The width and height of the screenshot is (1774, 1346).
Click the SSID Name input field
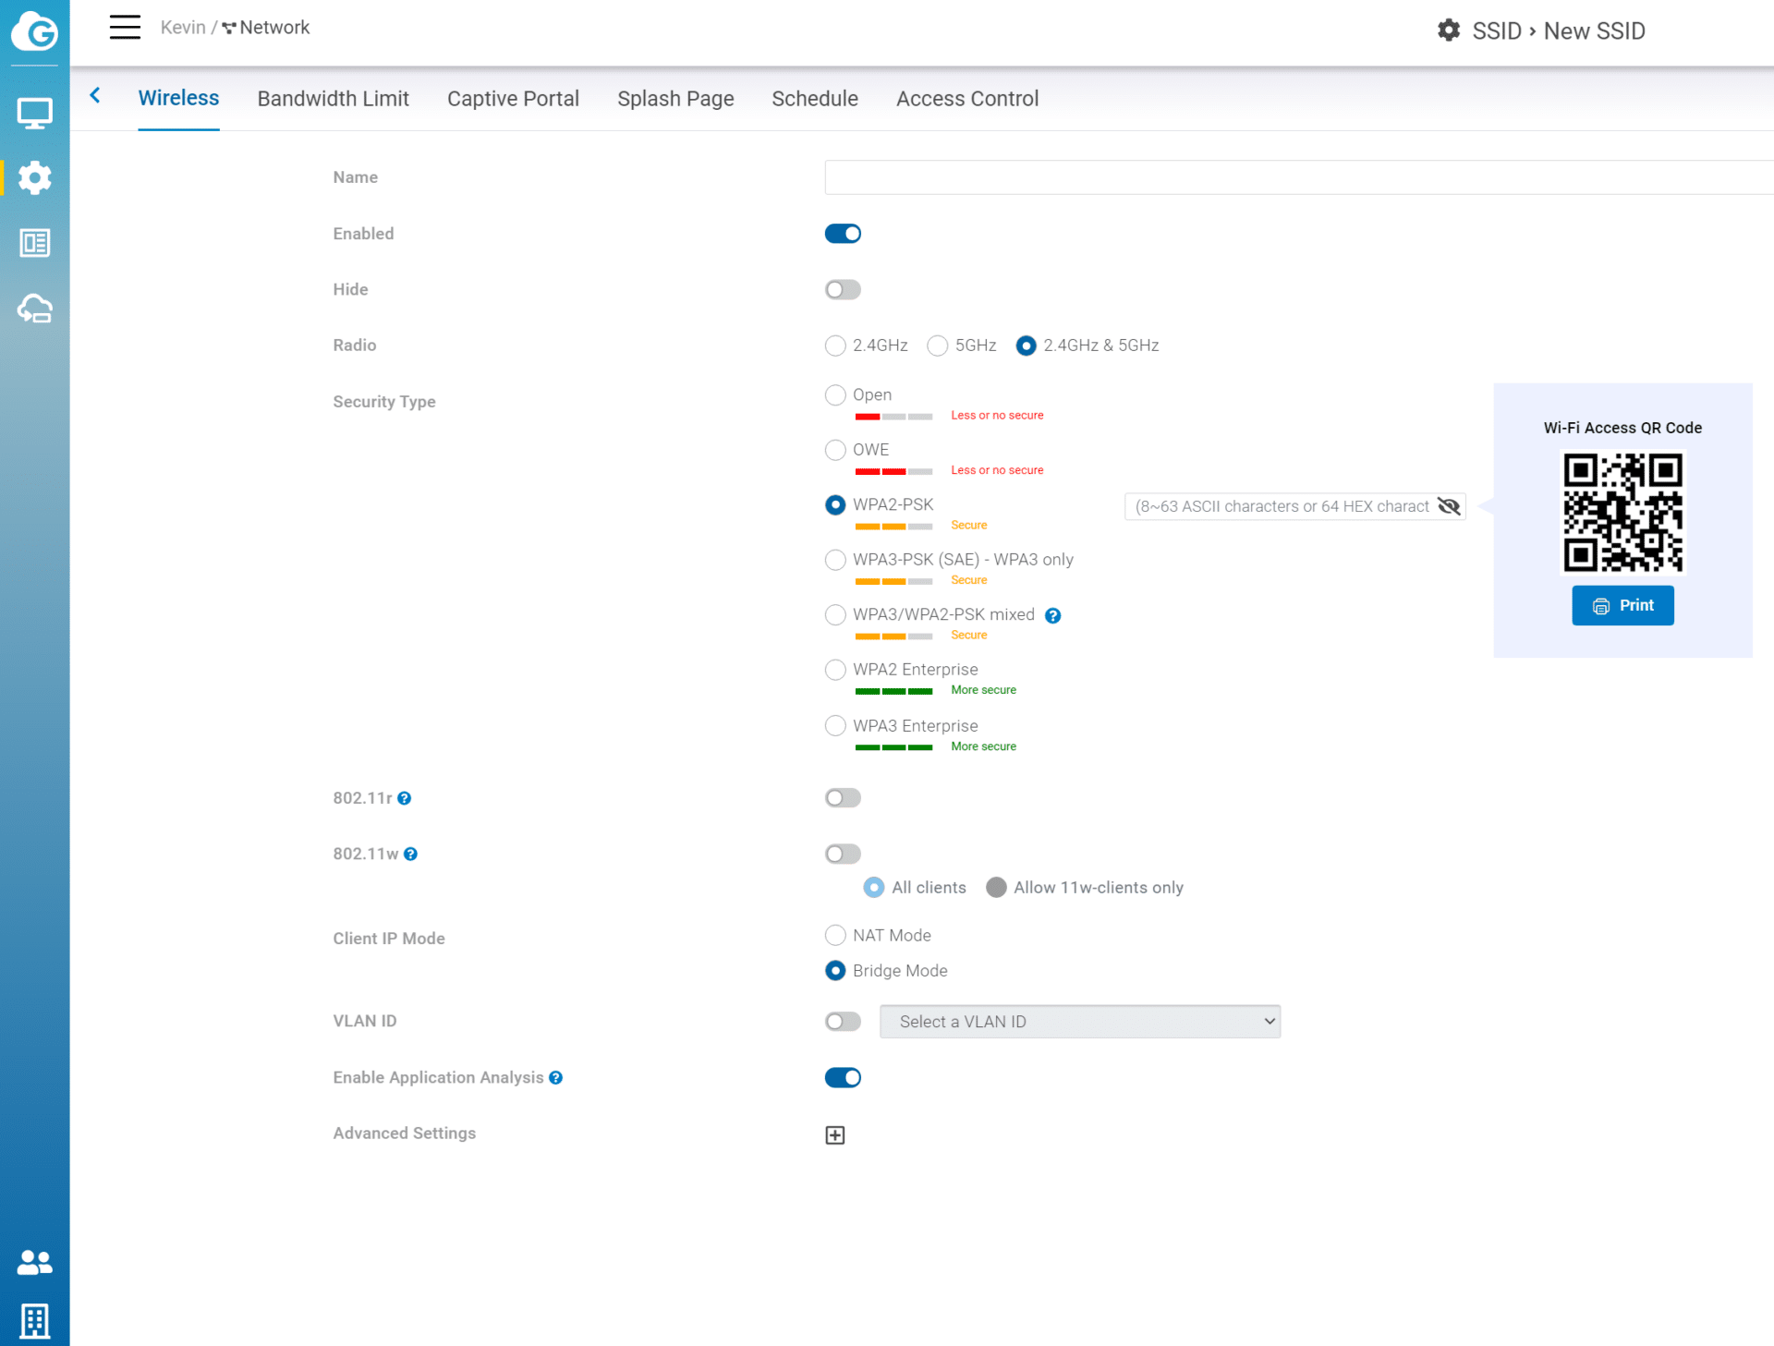pos(1299,177)
